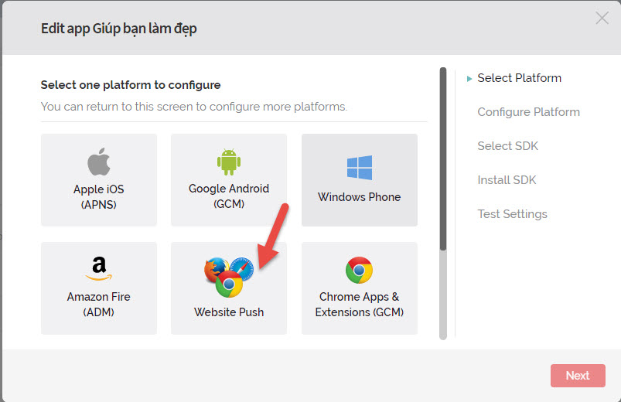
Task: Select the Apple iOS (APNS) label
Action: click(x=99, y=196)
